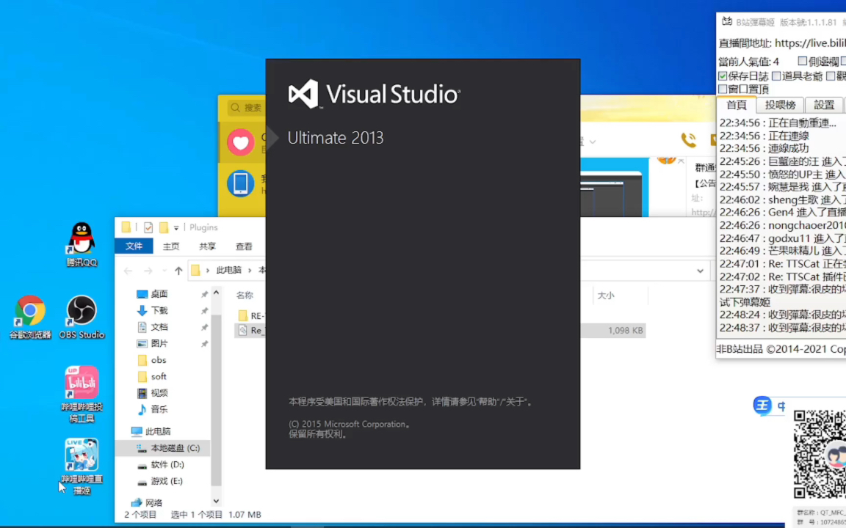
Task: Expand 快速访问 section scroll chevron
Action: [215, 291]
